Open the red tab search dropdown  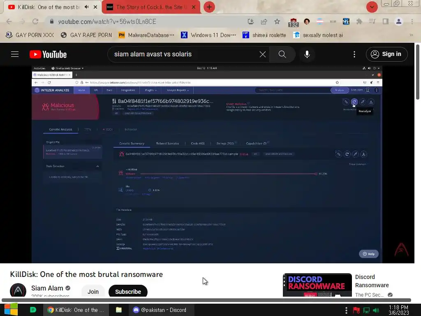372,7
